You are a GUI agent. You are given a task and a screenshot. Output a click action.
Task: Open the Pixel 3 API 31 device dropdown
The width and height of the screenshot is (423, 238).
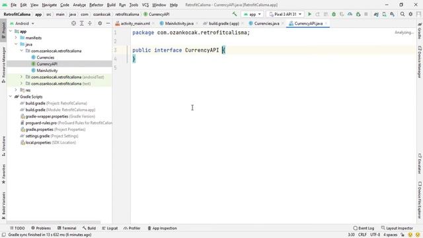click(x=285, y=14)
